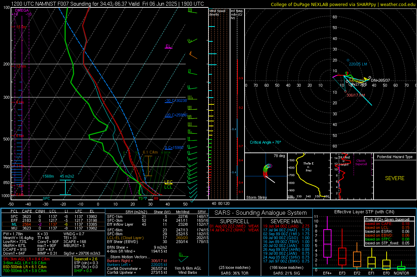This screenshot has height=277, width=417.
Task: Click the 'Critical Angle = 76°' text
Action: pos(265,142)
